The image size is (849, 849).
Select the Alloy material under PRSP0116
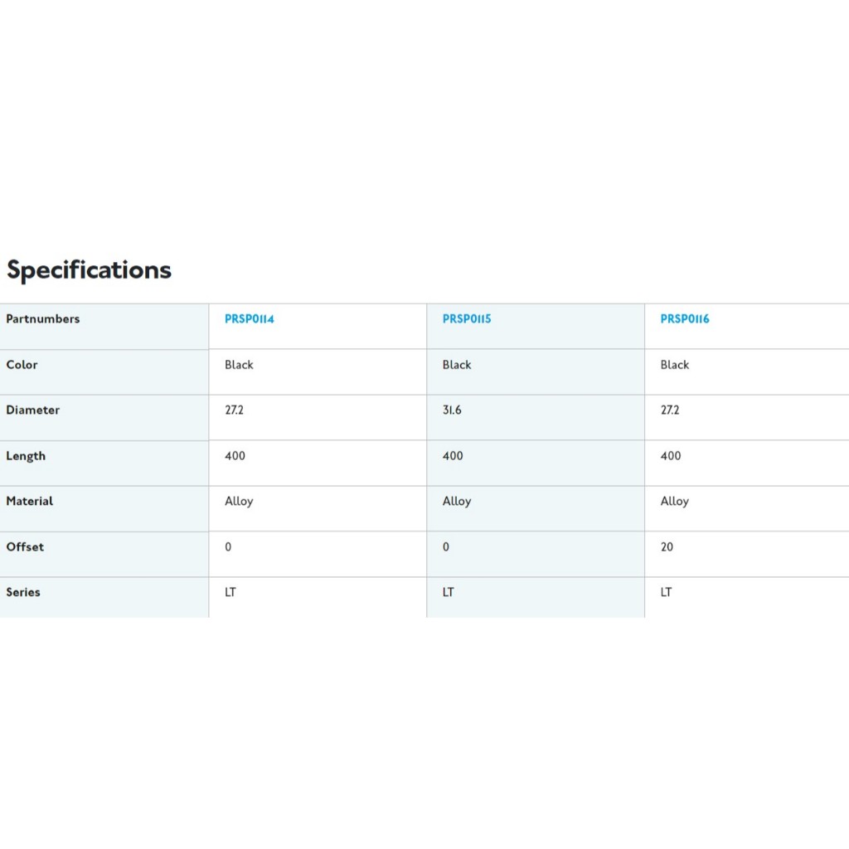(675, 502)
